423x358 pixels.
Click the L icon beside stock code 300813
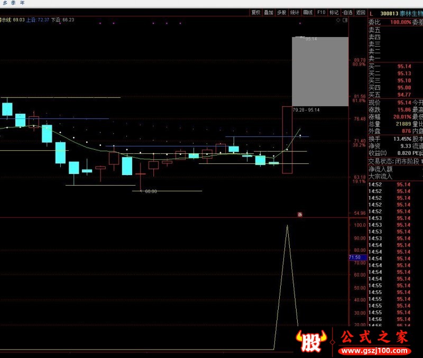coord(372,14)
